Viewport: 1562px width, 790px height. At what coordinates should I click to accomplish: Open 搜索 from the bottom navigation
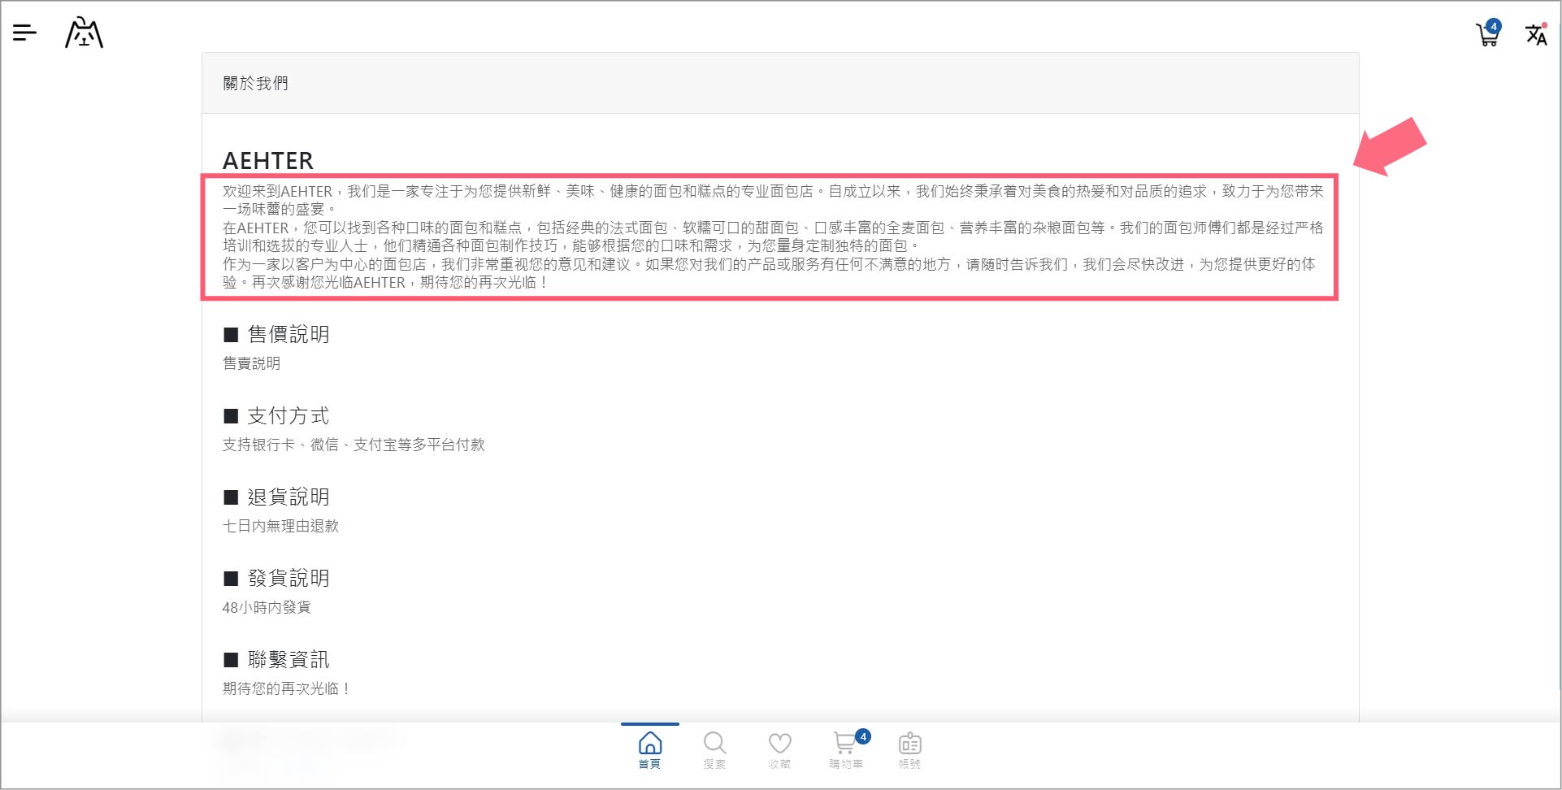tap(714, 749)
